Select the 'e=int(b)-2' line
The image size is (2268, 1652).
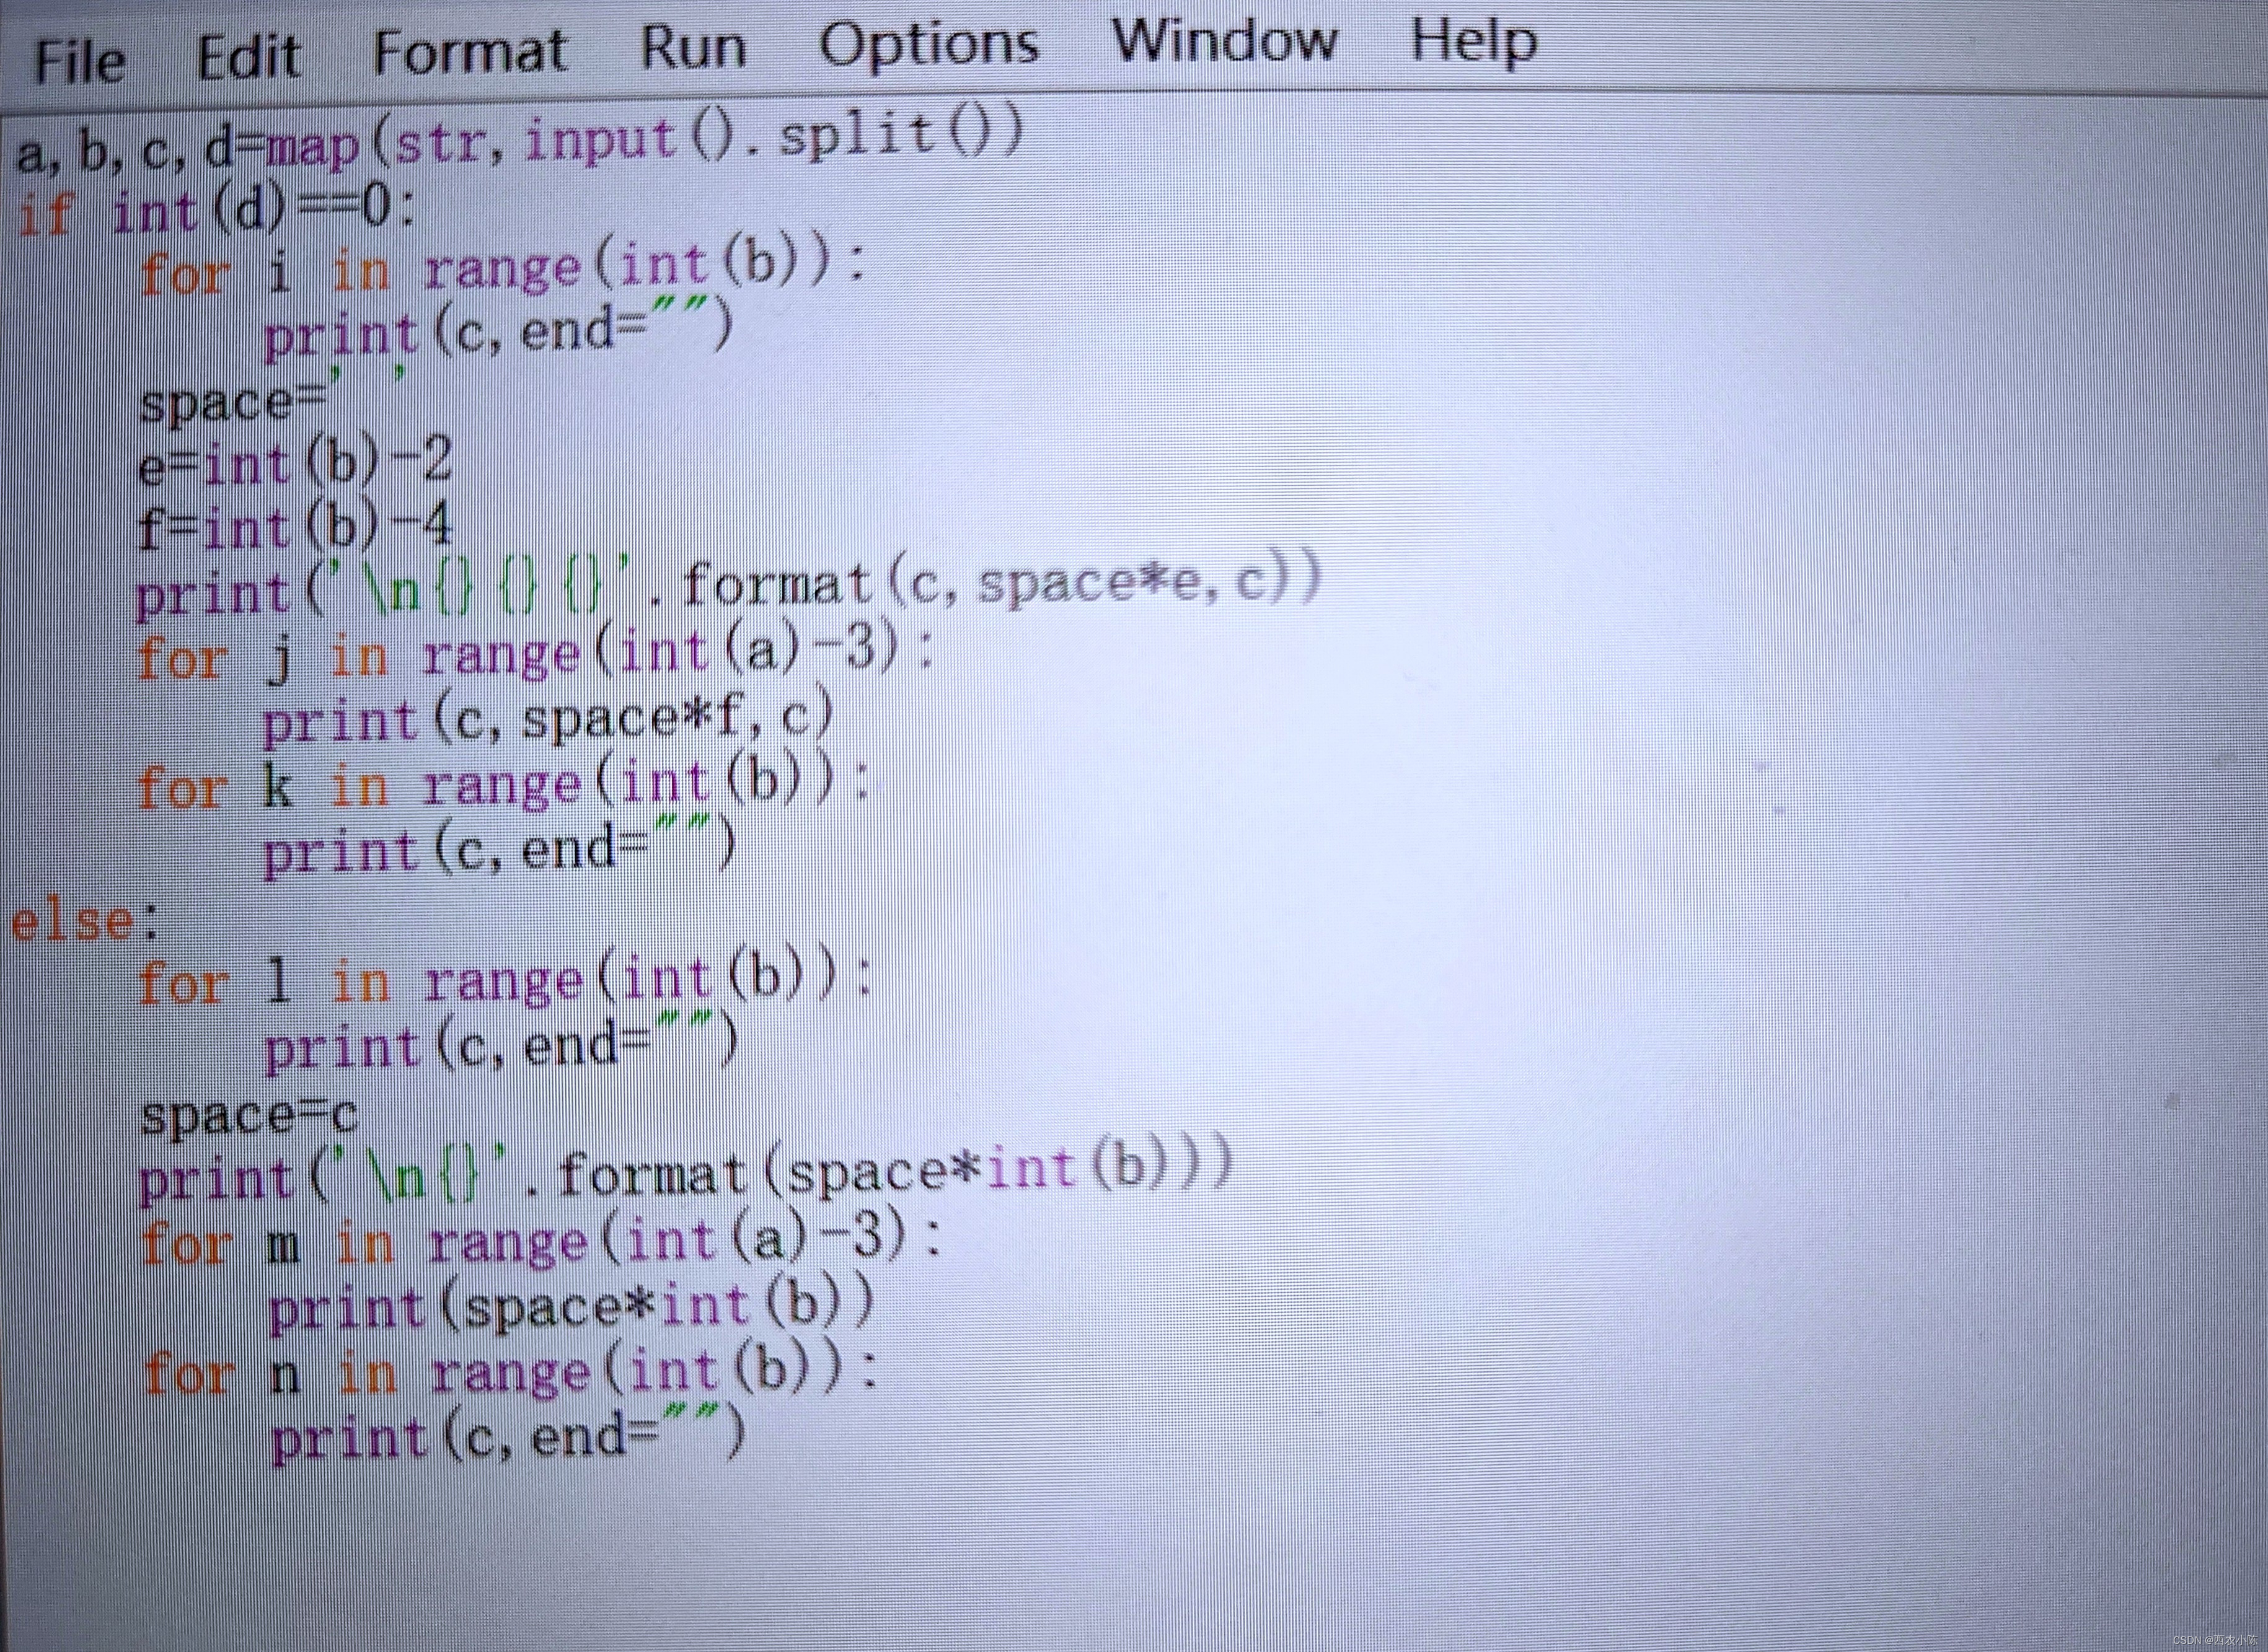tap(295, 464)
